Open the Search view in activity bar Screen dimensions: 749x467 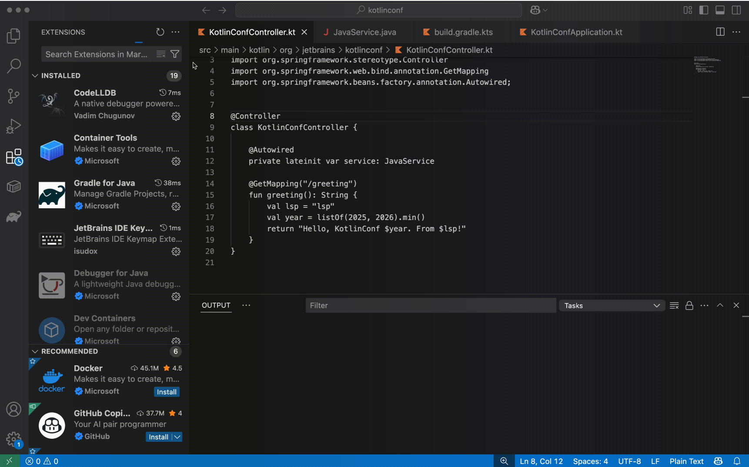pos(14,66)
